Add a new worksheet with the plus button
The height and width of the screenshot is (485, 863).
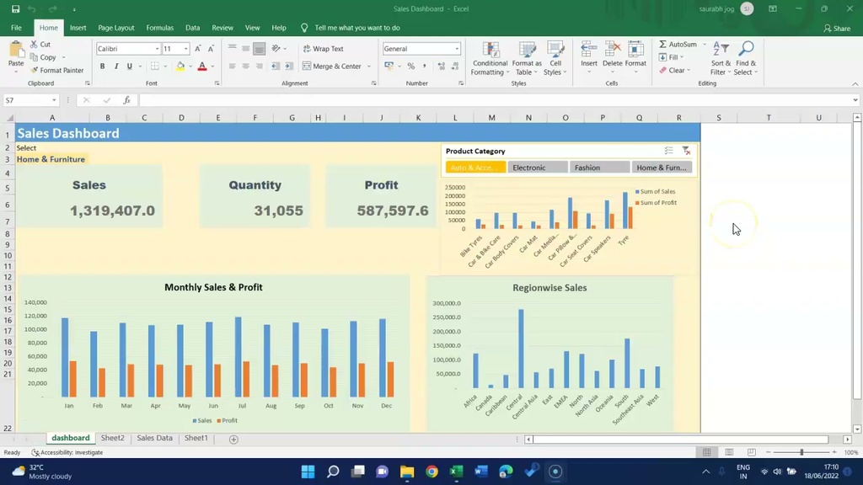(233, 439)
